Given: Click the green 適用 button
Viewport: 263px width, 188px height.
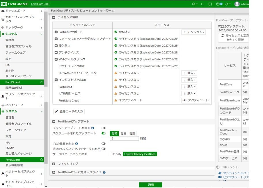Looking at the screenshot, I should coord(150,185).
